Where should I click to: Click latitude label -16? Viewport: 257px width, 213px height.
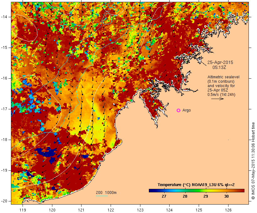[4, 78]
